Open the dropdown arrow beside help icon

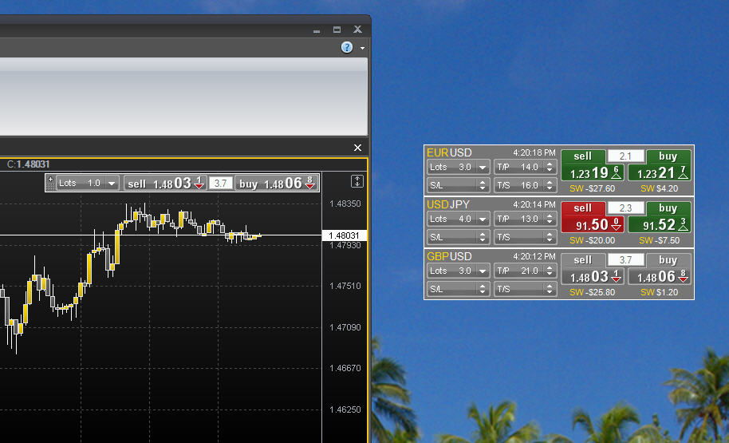[x=362, y=48]
